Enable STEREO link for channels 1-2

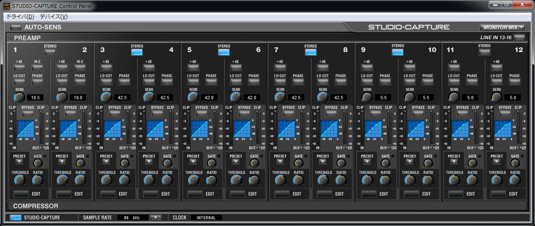pyautogui.click(x=50, y=52)
